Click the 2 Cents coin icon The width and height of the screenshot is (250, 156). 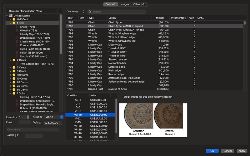pos(14,60)
